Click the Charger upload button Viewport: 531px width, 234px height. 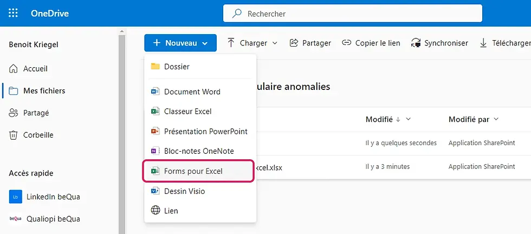click(252, 43)
